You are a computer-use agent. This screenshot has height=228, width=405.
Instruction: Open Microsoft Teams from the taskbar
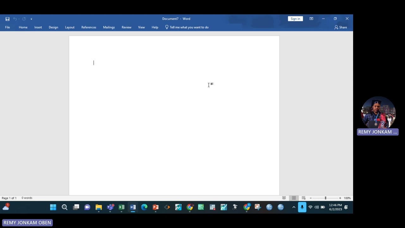pos(110,207)
